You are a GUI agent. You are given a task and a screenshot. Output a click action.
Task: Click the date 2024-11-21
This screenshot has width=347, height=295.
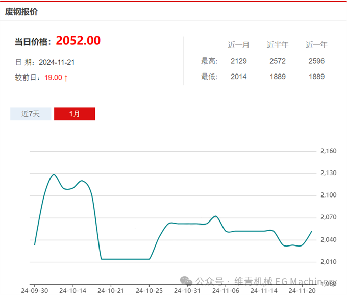pyautogui.click(x=57, y=62)
